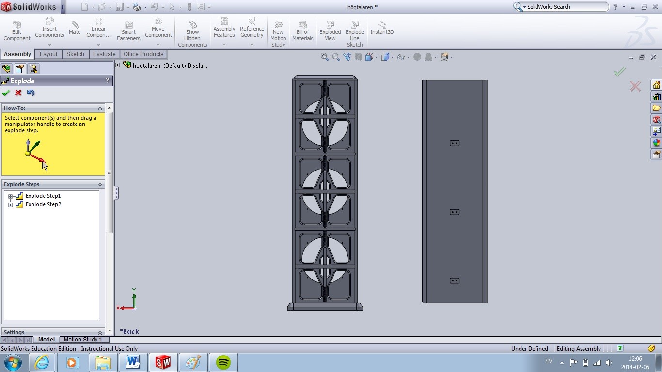The width and height of the screenshot is (662, 372).
Task: Start a New Motion Study
Action: (x=278, y=34)
